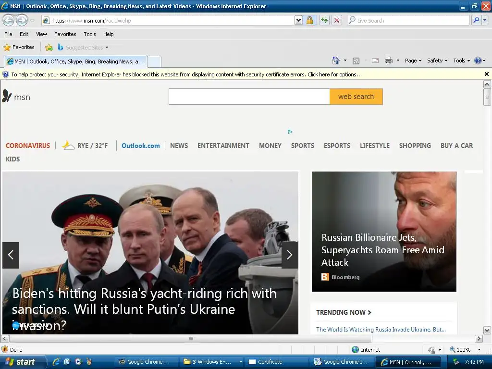Switch to Certificate taskbar window
This screenshot has height=369, width=492.
tap(275, 362)
